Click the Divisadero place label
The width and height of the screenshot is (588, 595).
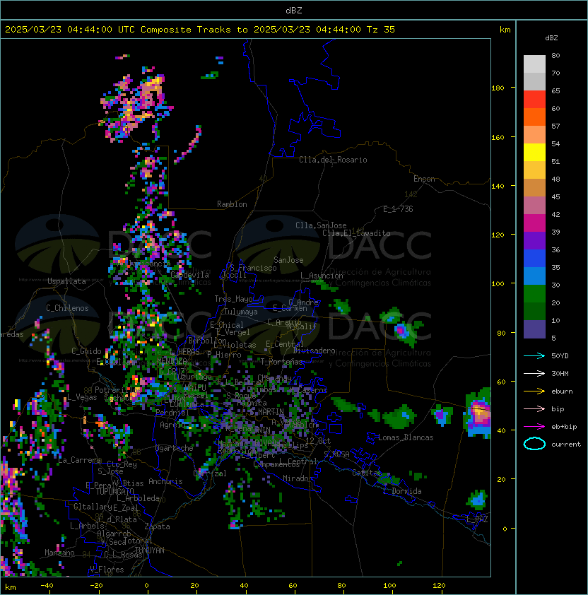click(x=314, y=350)
